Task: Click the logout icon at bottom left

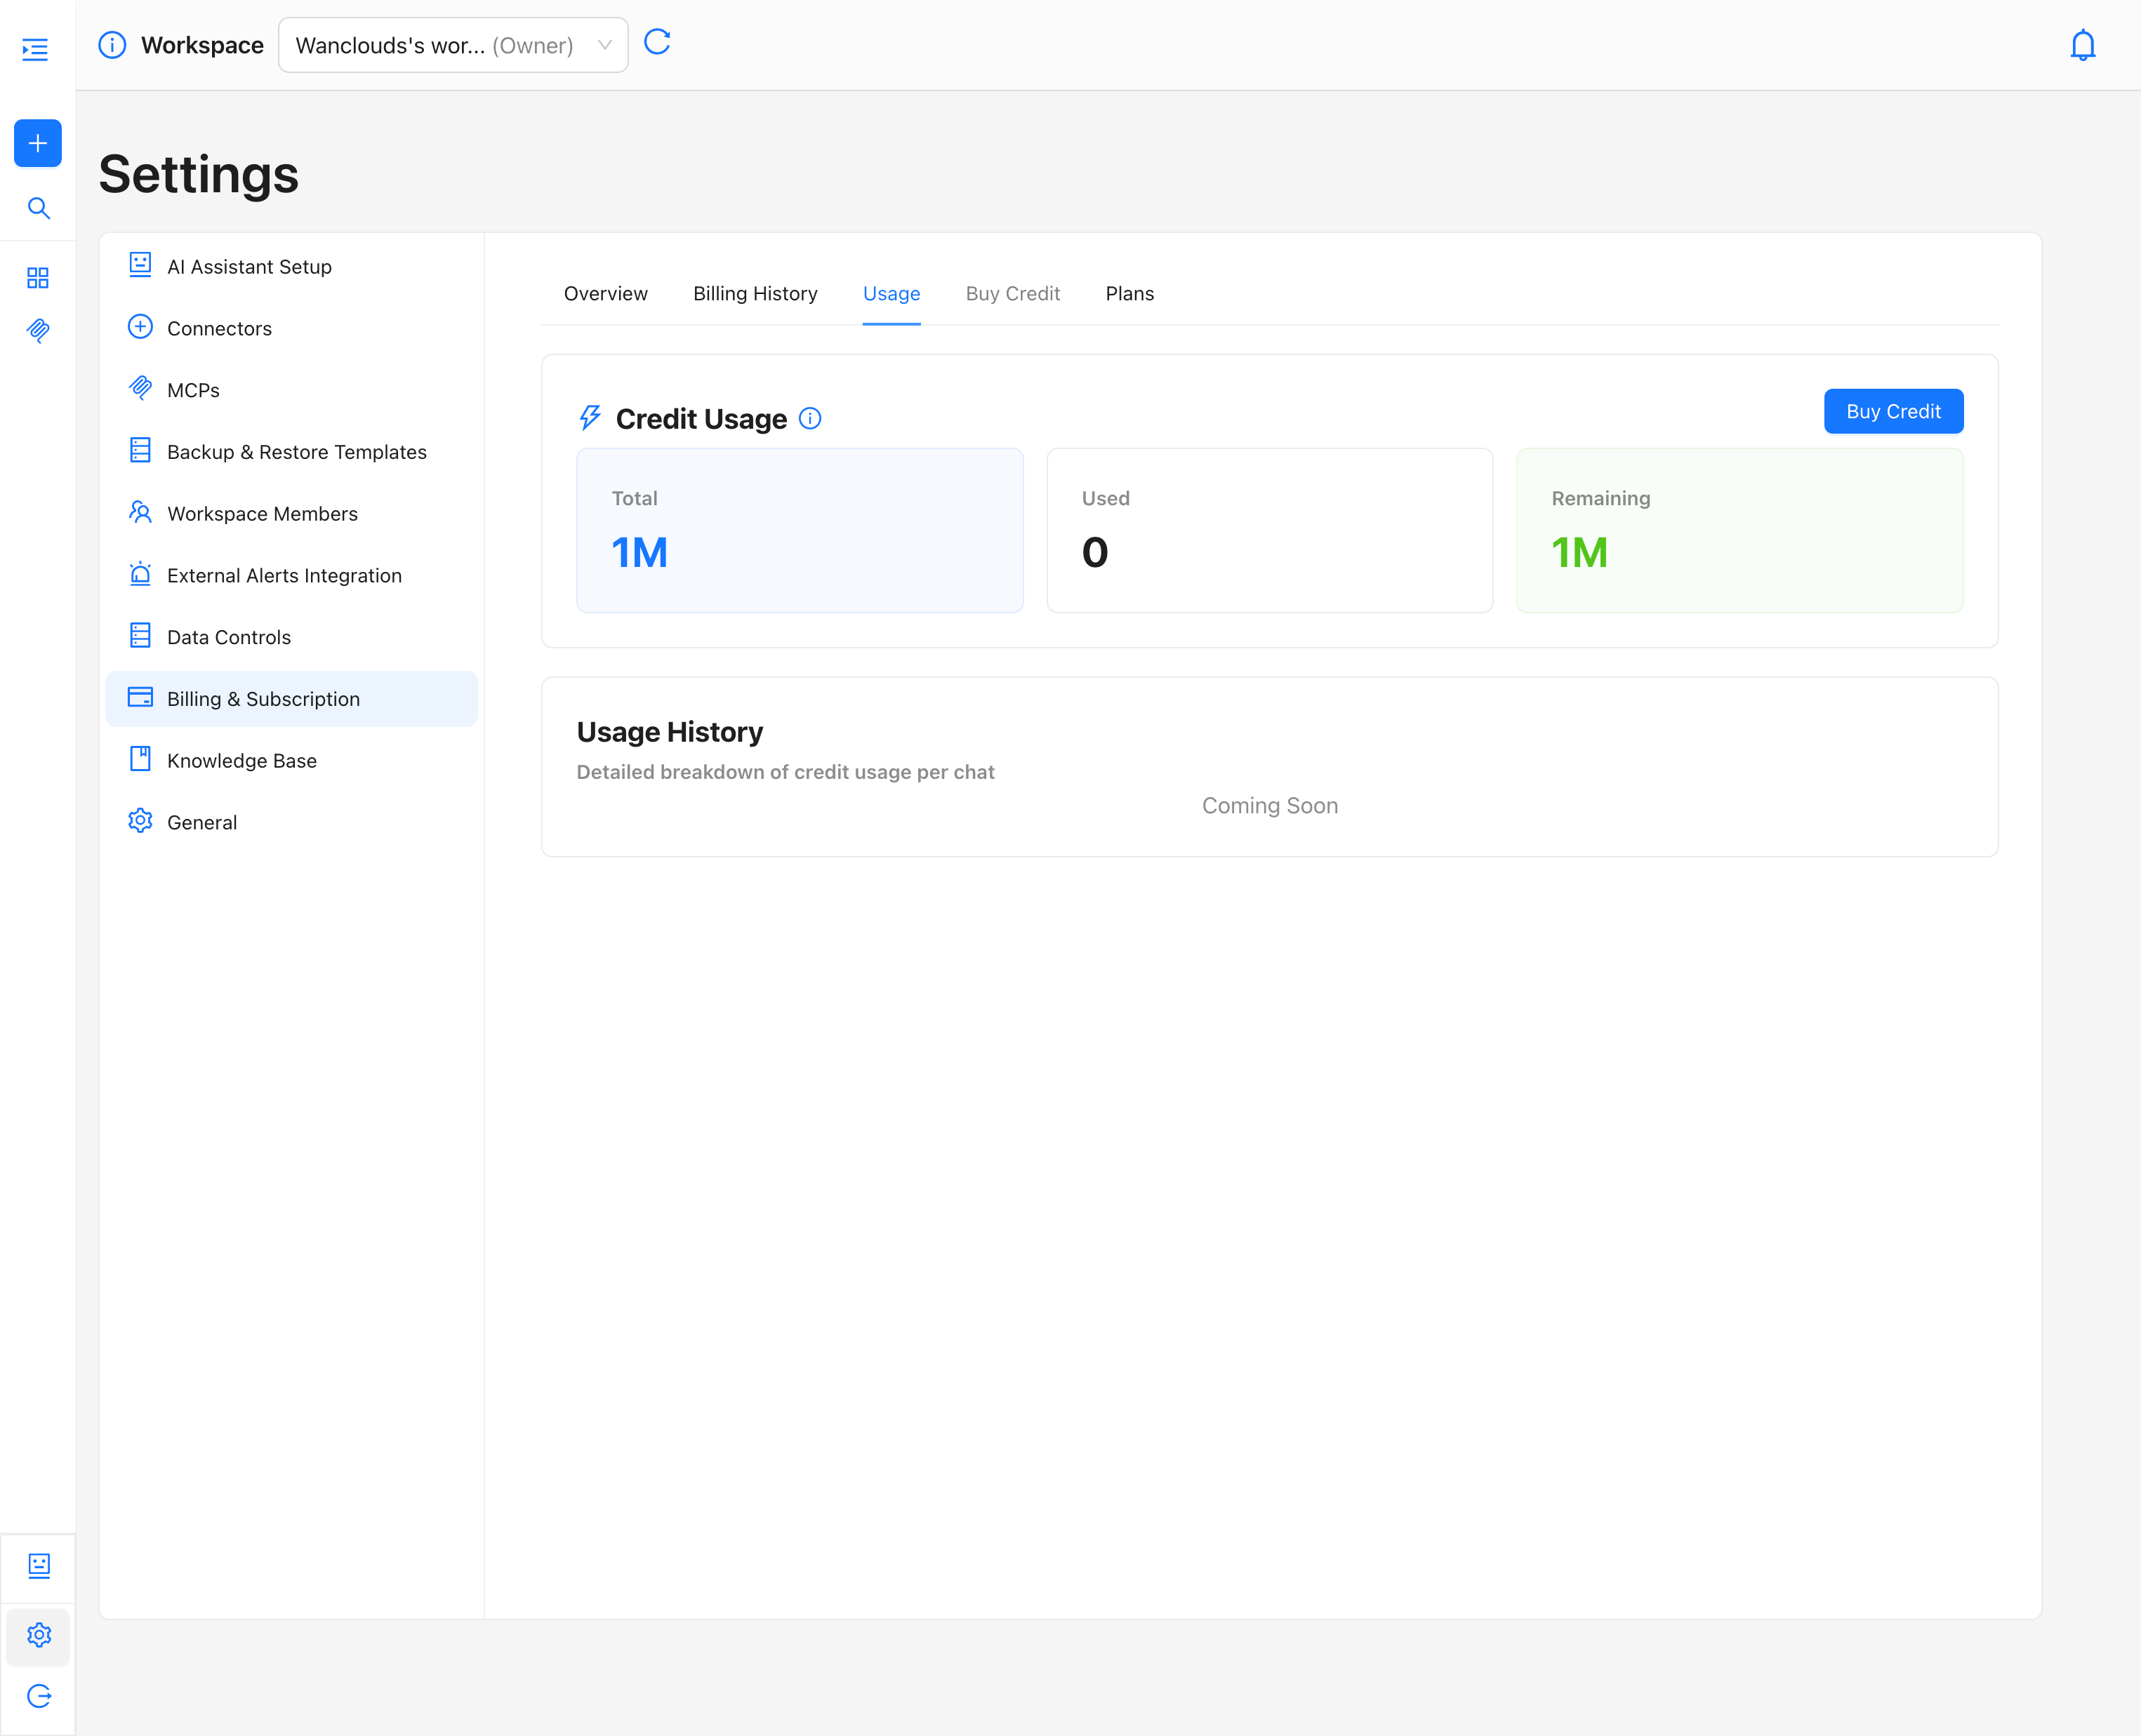Action: (x=39, y=1695)
